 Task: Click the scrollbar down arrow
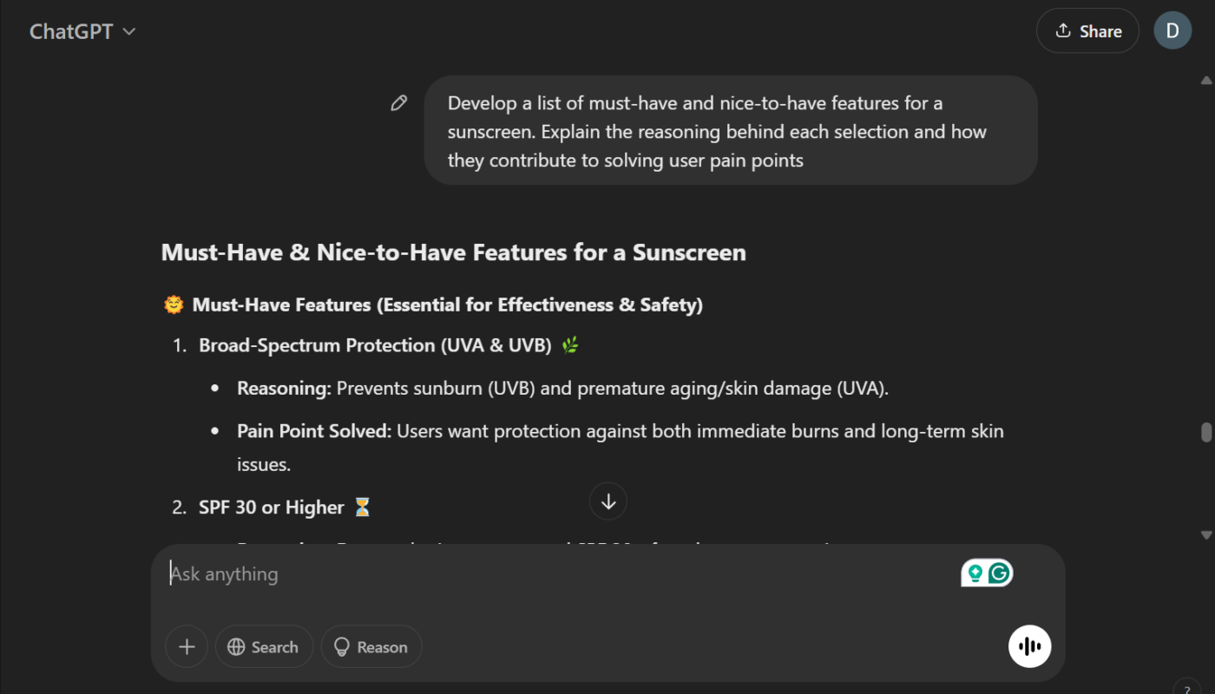point(1205,534)
